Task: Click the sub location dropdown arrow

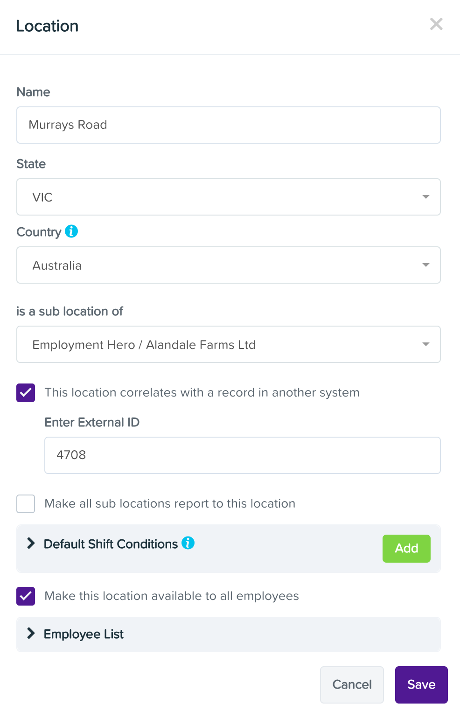Action: 425,344
